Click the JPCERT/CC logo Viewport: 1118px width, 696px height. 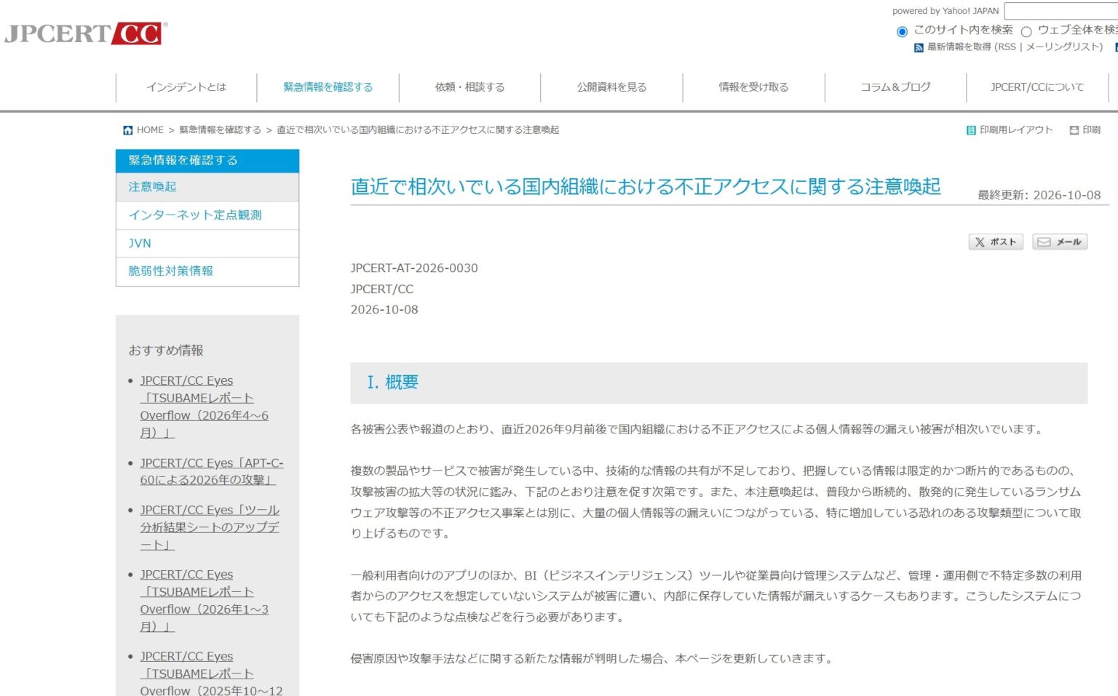[86, 33]
